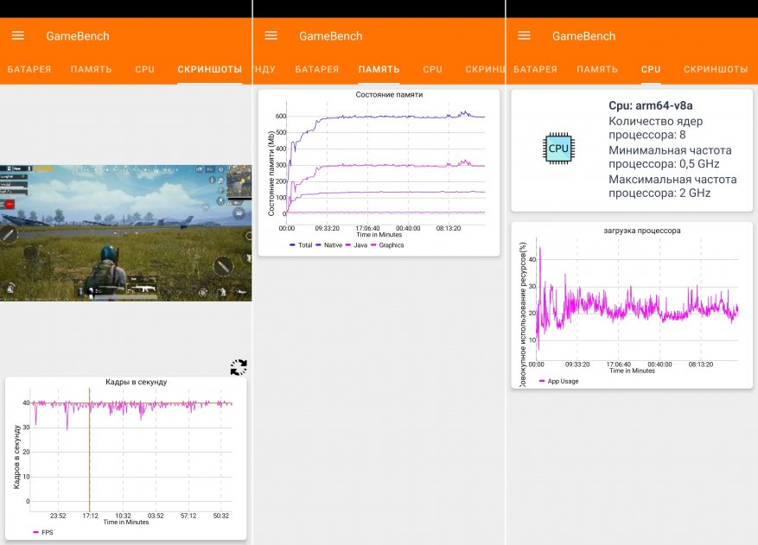Image resolution: width=758 pixels, height=545 pixels.
Task: Open СКРИНШОТЫ tab in the right panel
Action: point(716,69)
